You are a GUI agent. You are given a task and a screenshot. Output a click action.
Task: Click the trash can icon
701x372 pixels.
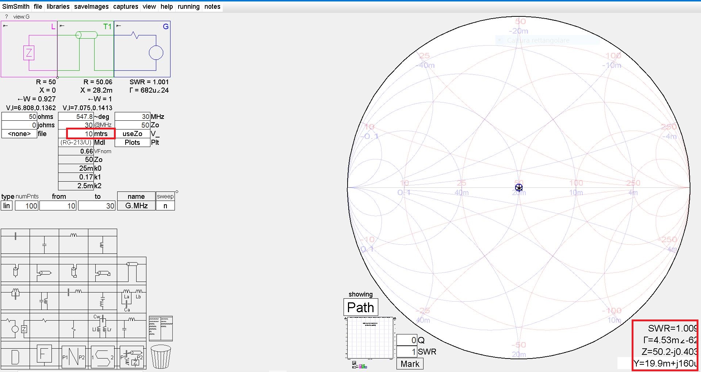[161, 356]
